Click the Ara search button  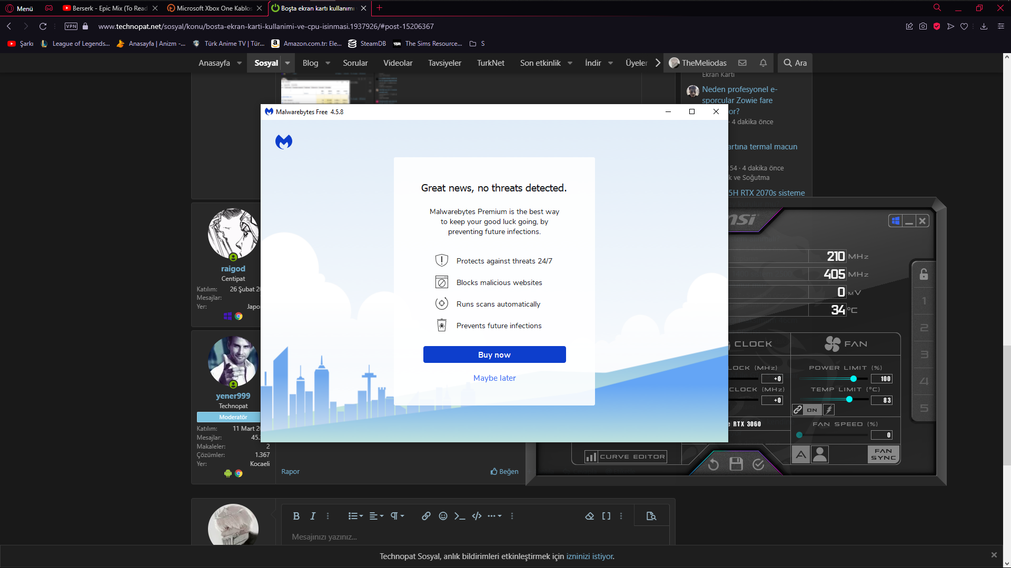[795, 63]
